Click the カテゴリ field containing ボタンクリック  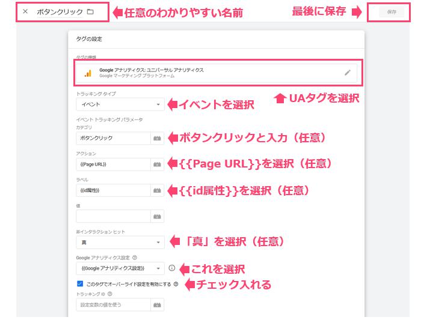pos(113,138)
